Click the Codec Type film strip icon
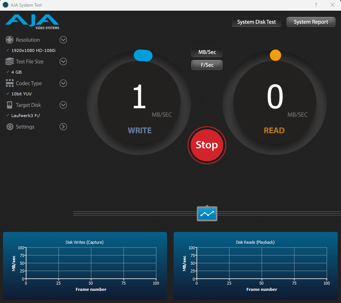Viewport: 341px width, 303px height. point(10,83)
